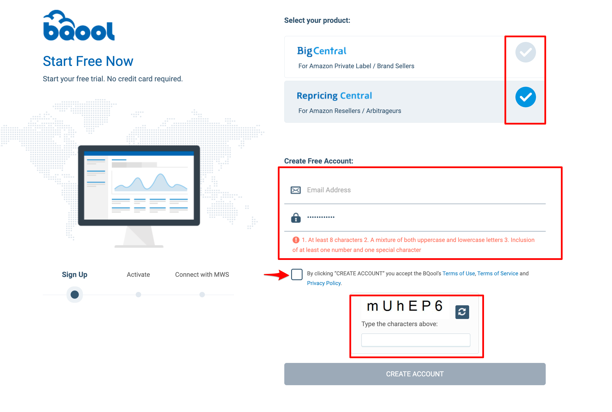This screenshot has width=612, height=412.
Task: Click the CREATE ACCOUNT button
Action: [x=415, y=374]
